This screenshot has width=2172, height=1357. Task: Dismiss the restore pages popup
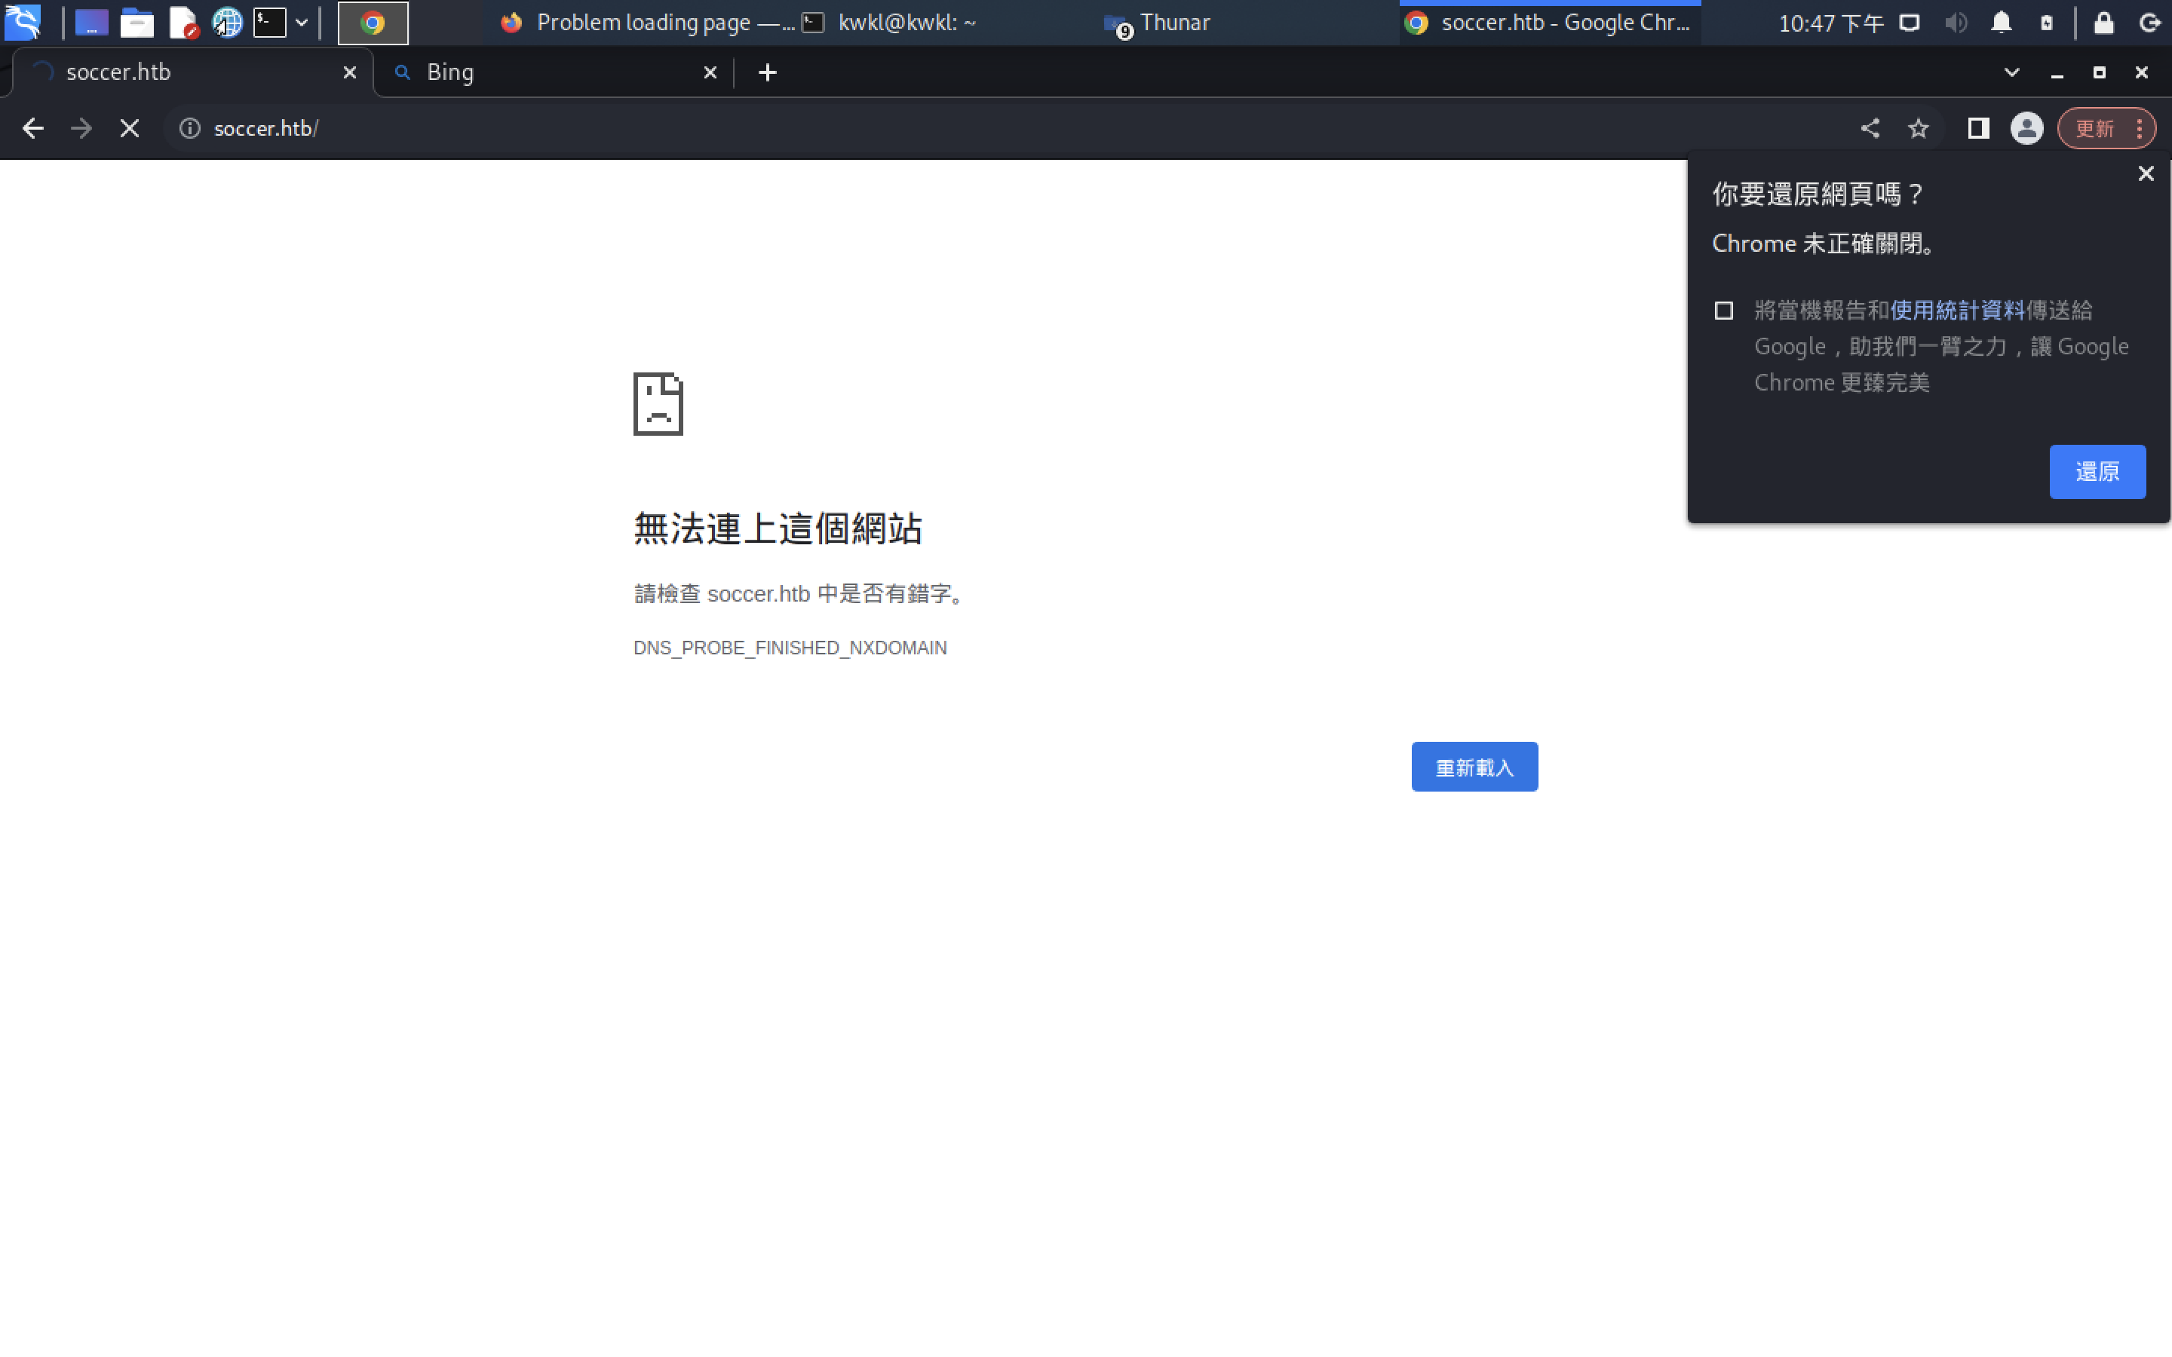pos(2145,174)
